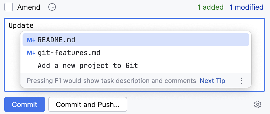Open commit message history clock icon
Viewport: 270px width, 114px height.
pos(52,7)
